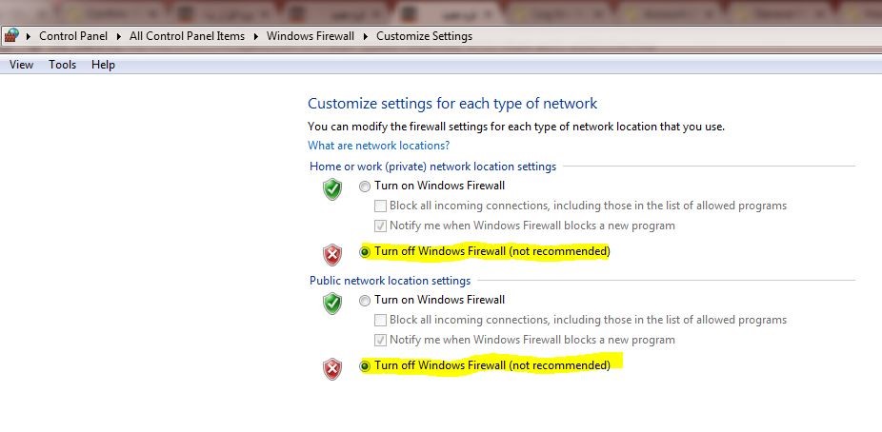Click red shield icon under public network settings
This screenshot has height=432, width=882.
(x=332, y=369)
